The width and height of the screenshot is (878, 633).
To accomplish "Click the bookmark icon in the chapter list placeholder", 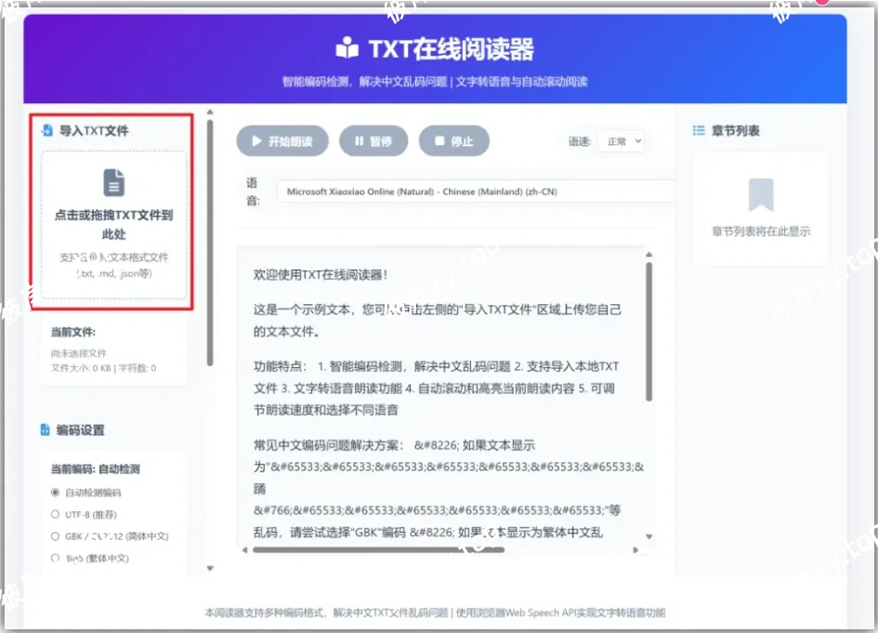I will point(760,193).
